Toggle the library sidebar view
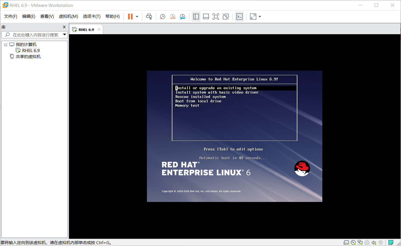The width and height of the screenshot is (401, 246). [196, 17]
